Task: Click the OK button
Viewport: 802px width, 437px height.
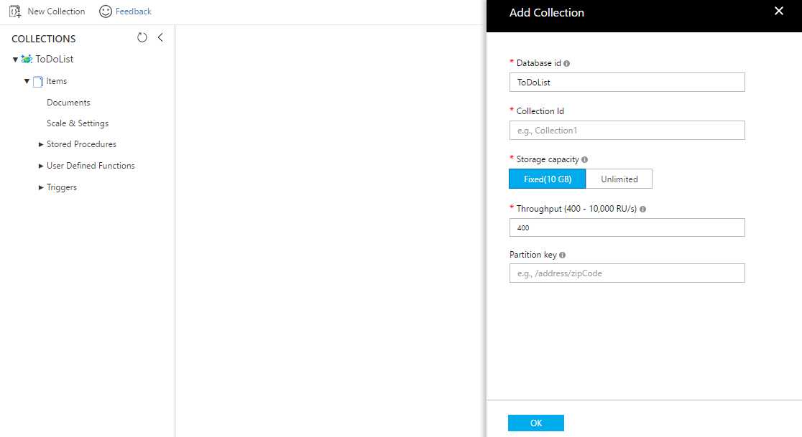Action: (535, 423)
